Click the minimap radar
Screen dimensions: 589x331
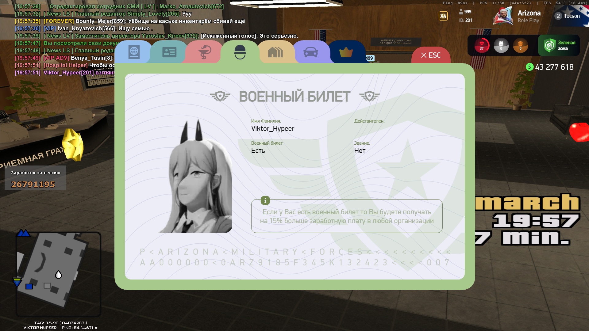[x=58, y=274]
